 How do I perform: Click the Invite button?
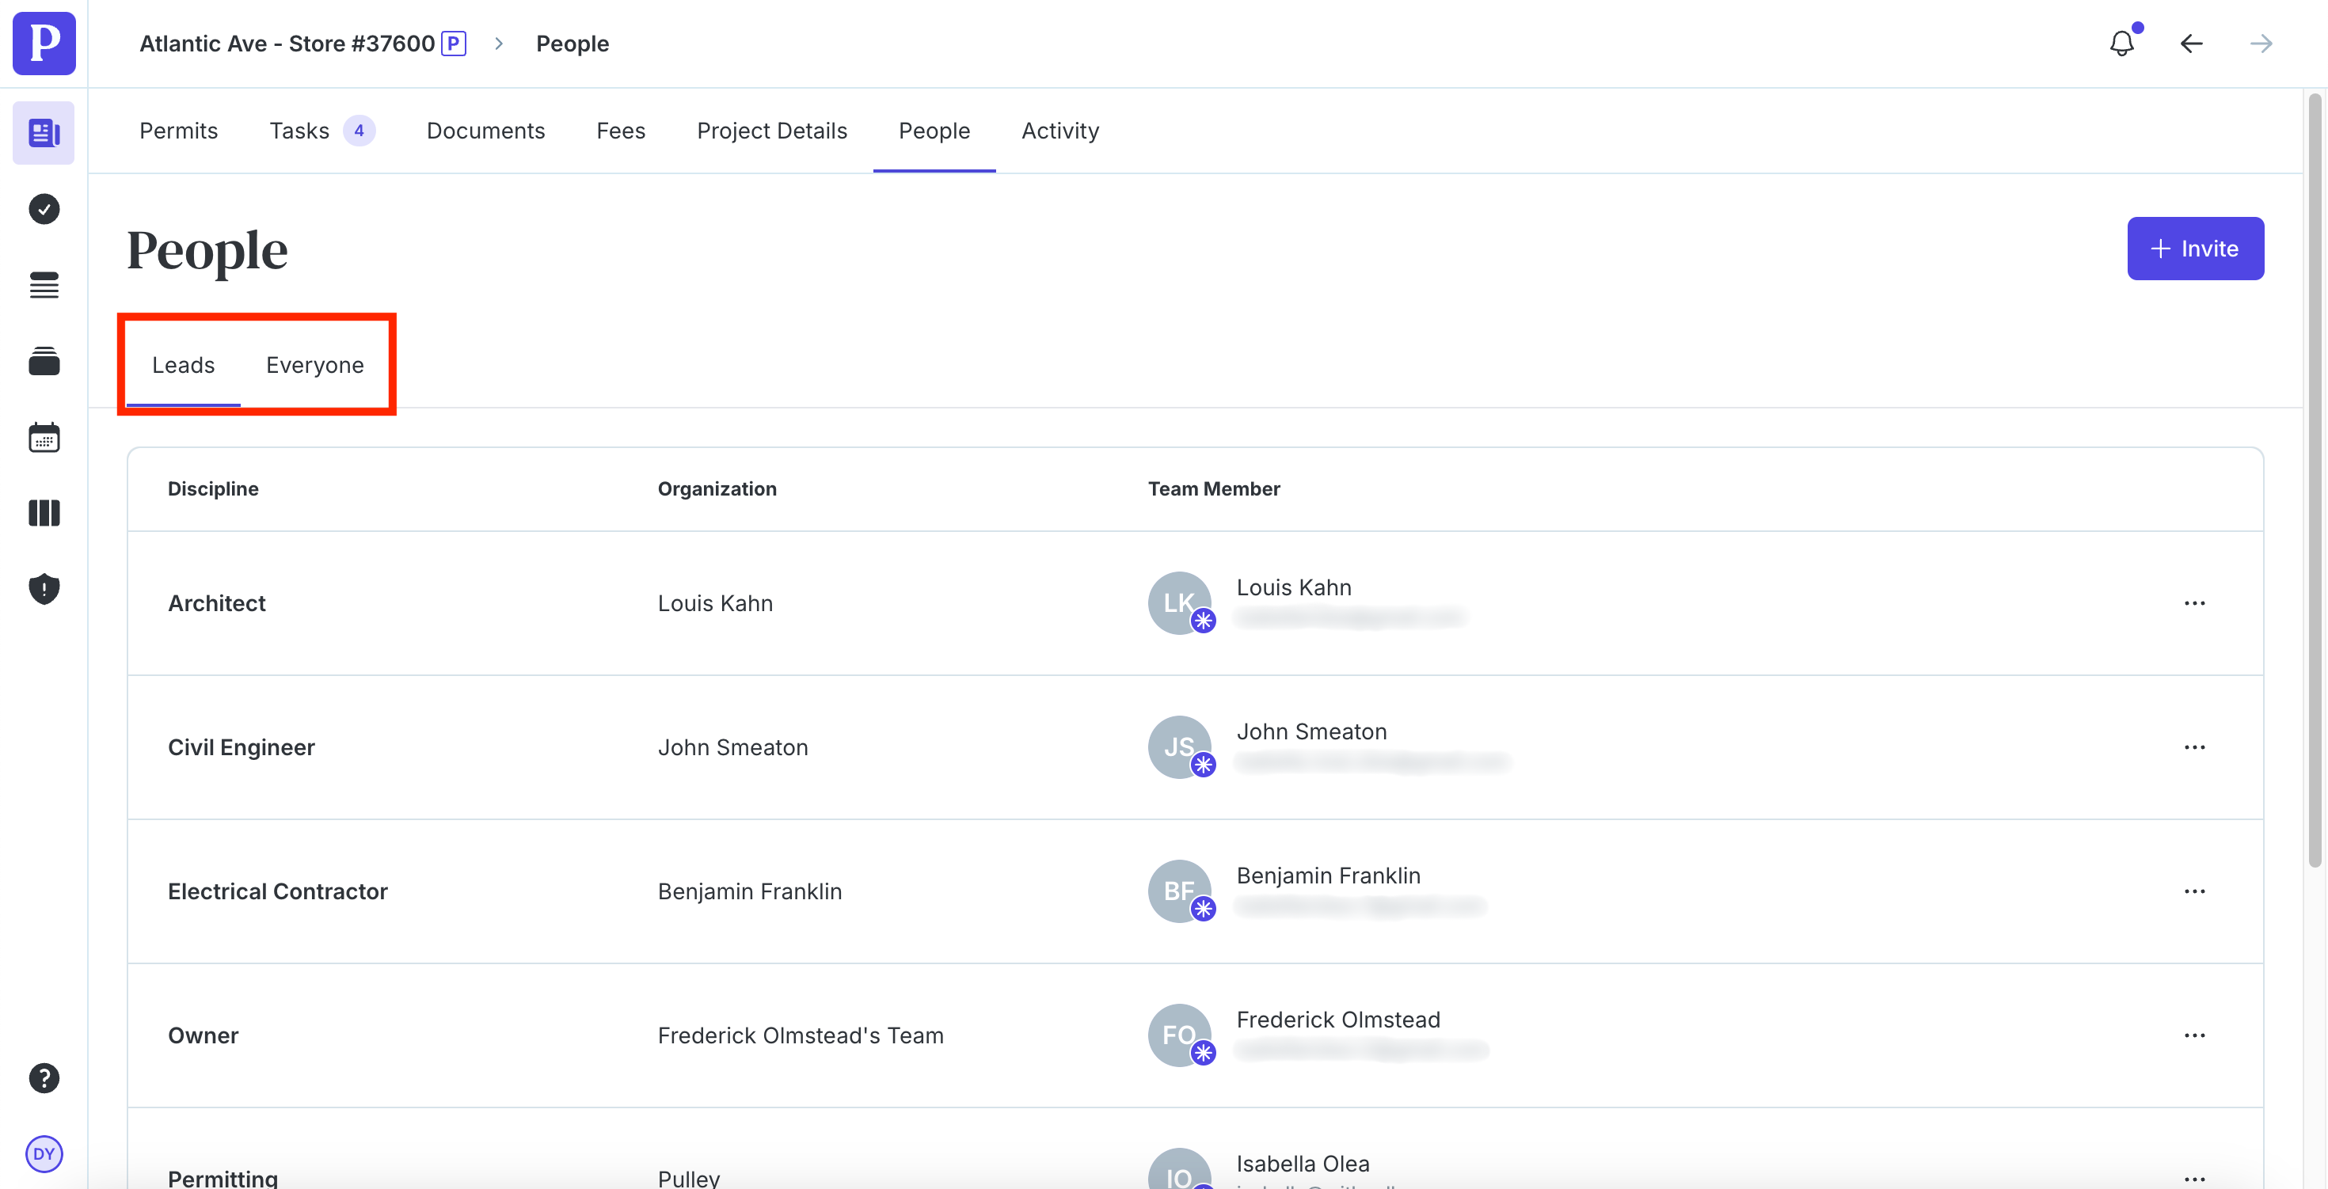coord(2194,249)
